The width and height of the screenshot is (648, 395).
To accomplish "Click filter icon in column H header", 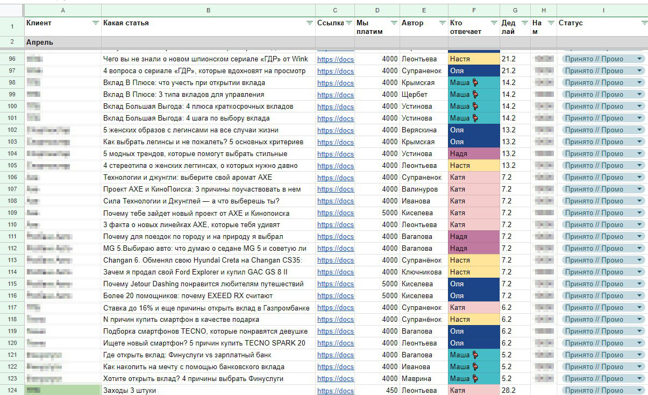I will [x=551, y=23].
